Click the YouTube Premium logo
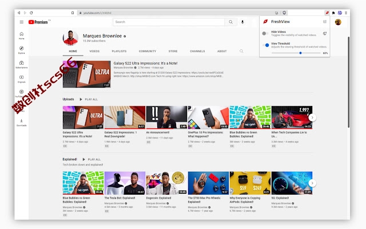Viewport: 366px width, 229px height. pyautogui.click(x=38, y=22)
